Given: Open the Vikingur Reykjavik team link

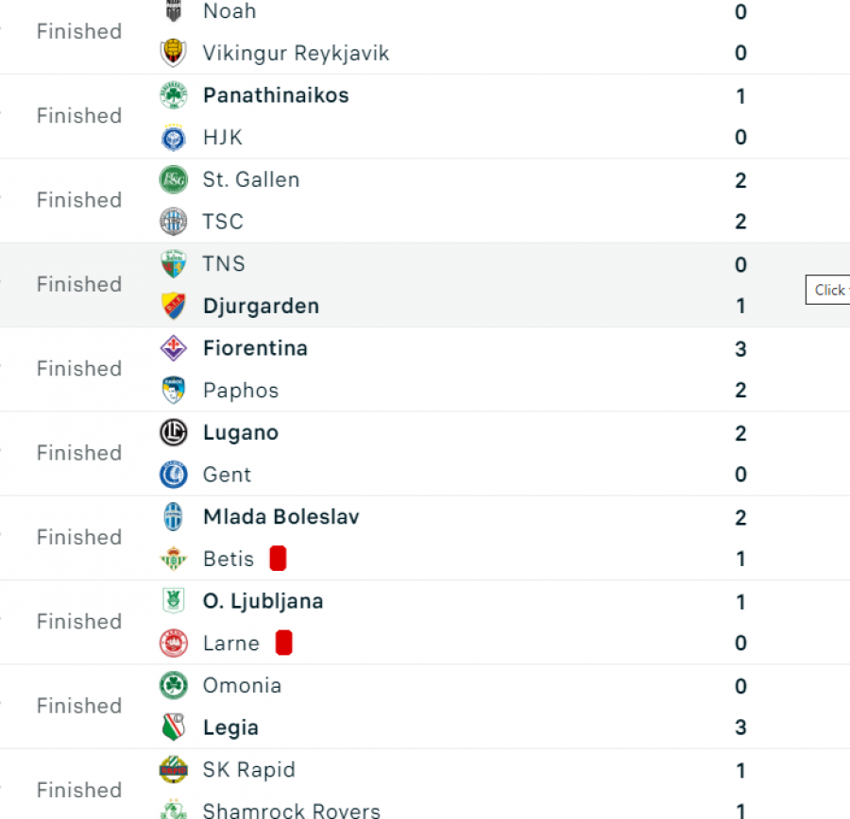Looking at the screenshot, I should (x=296, y=53).
